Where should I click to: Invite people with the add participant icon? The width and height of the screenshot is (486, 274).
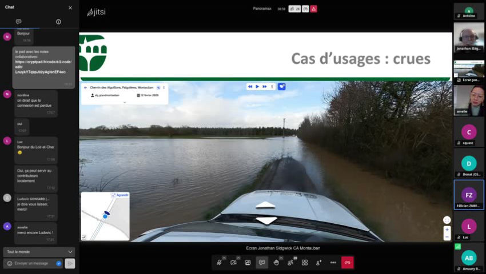tap(319, 263)
